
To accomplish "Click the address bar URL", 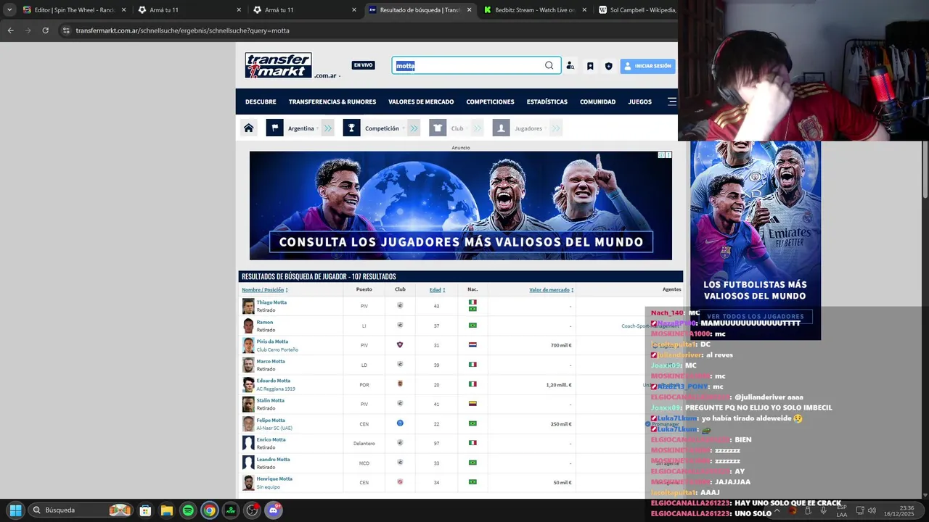I will click(182, 30).
